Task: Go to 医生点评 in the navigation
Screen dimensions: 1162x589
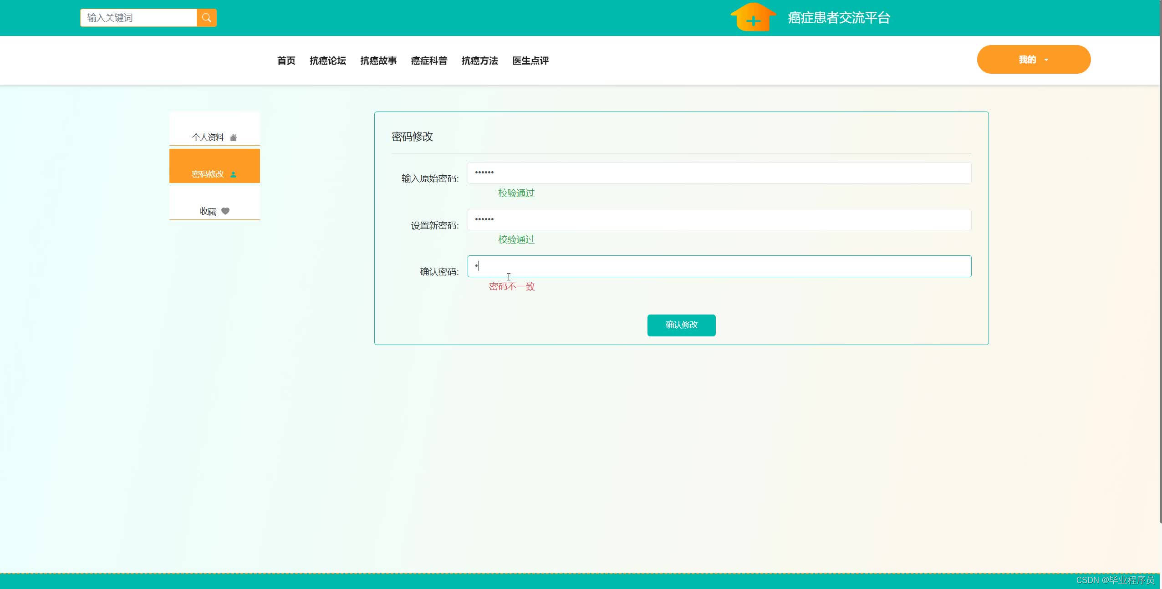Action: click(x=530, y=61)
